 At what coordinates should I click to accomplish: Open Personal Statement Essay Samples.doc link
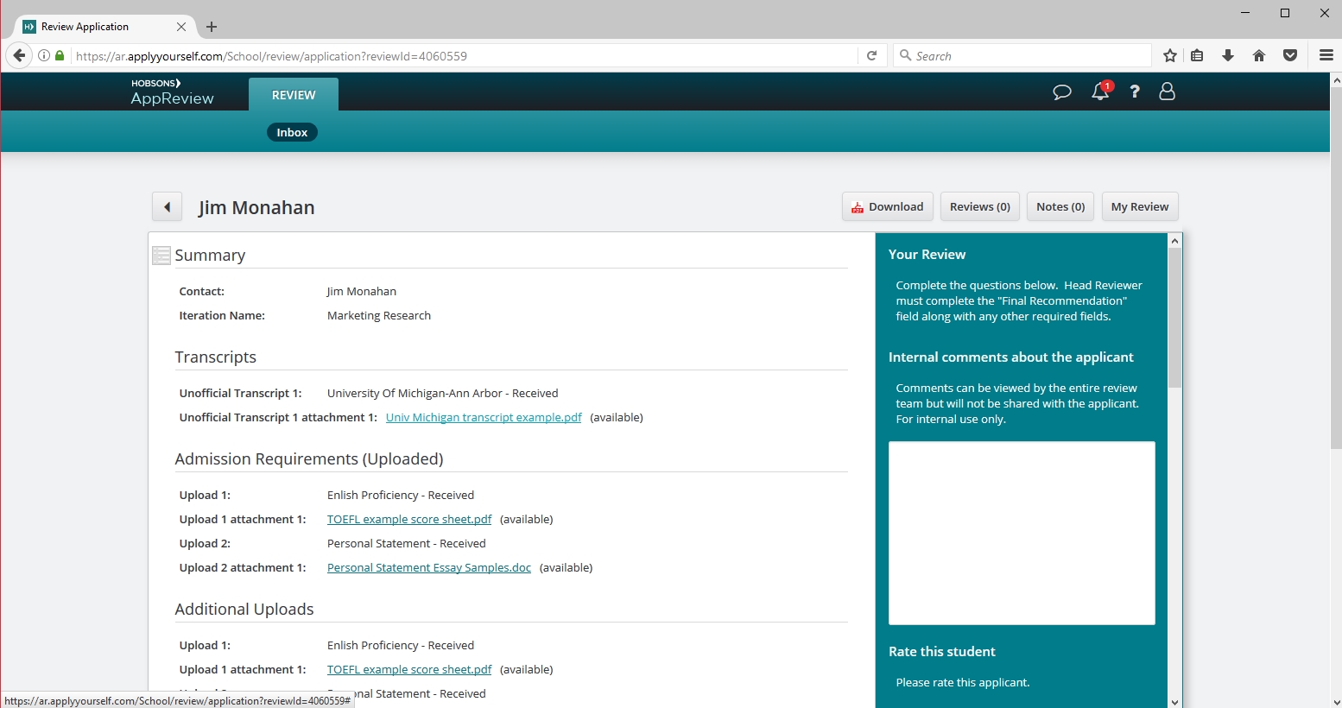429,568
